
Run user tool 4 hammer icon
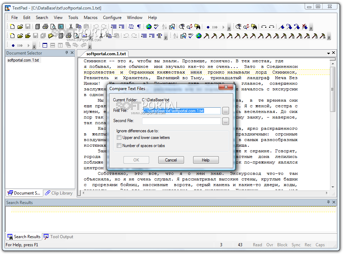point(229,36)
